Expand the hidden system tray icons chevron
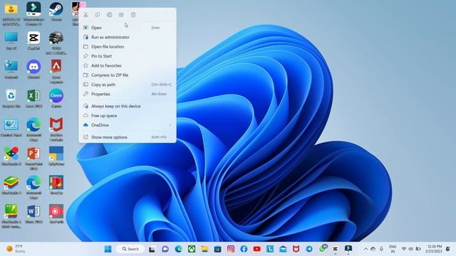Screen dimensions: 456x256 [366, 249]
